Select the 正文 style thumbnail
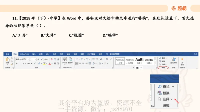The height and width of the screenshot is (112, 200). (x=120, y=61)
